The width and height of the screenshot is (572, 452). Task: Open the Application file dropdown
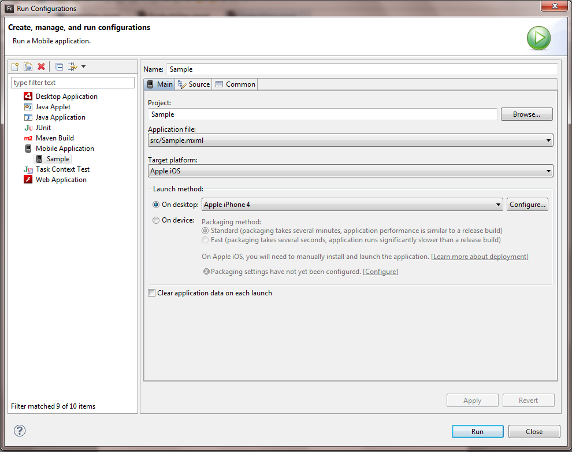coord(350,140)
